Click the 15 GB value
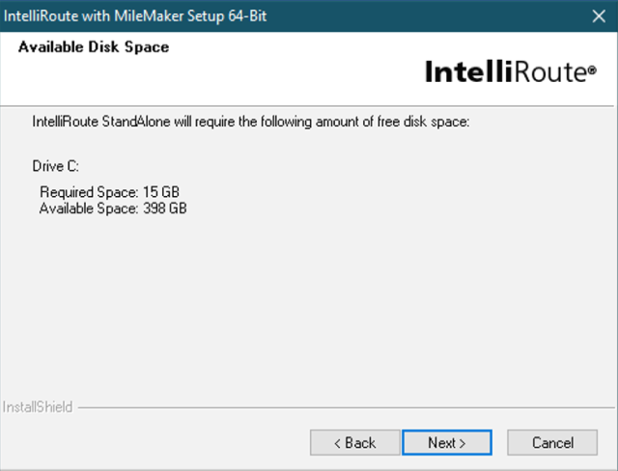This screenshot has width=618, height=471. [161, 192]
